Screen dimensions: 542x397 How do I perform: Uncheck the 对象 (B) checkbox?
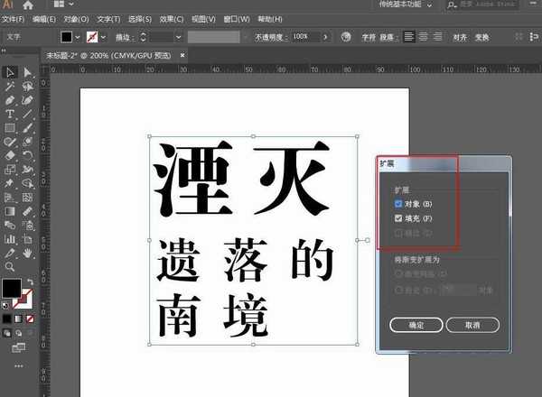[398, 205]
